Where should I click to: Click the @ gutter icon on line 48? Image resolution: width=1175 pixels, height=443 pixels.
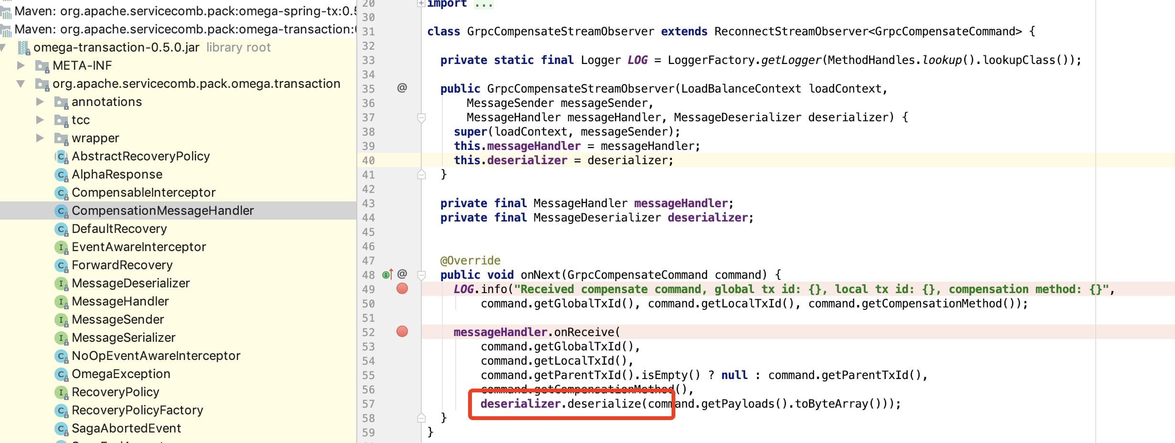coord(402,274)
